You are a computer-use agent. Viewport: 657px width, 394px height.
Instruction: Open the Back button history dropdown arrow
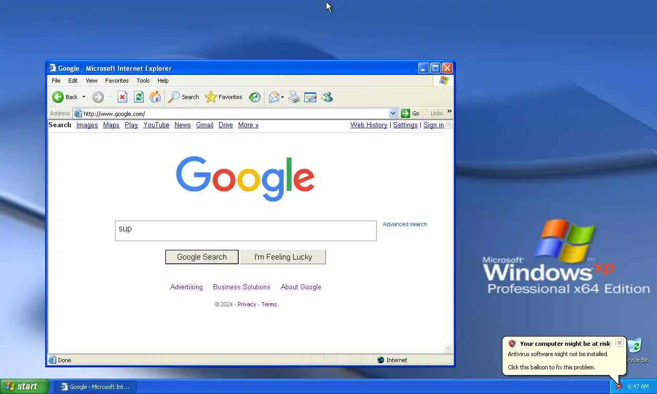click(84, 97)
